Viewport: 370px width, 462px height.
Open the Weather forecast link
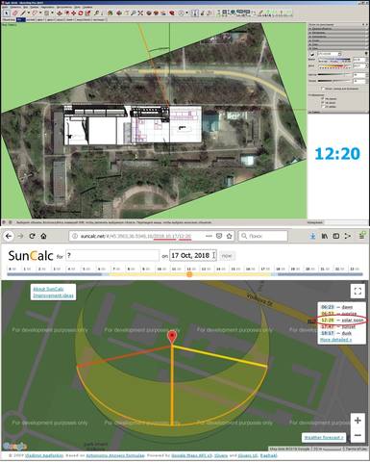click(x=323, y=437)
